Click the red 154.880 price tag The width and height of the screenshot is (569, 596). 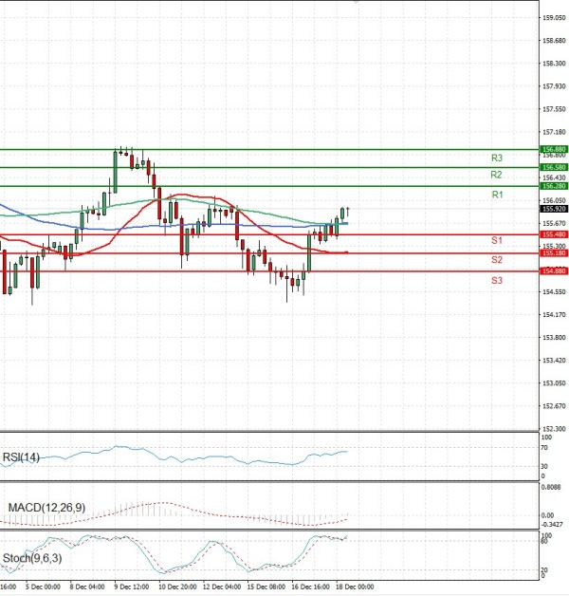pyautogui.click(x=553, y=271)
